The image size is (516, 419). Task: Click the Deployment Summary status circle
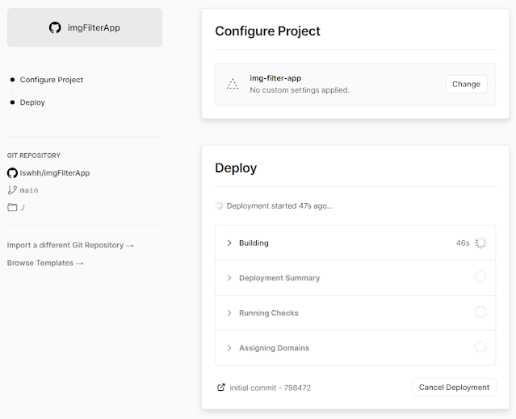pyautogui.click(x=480, y=277)
